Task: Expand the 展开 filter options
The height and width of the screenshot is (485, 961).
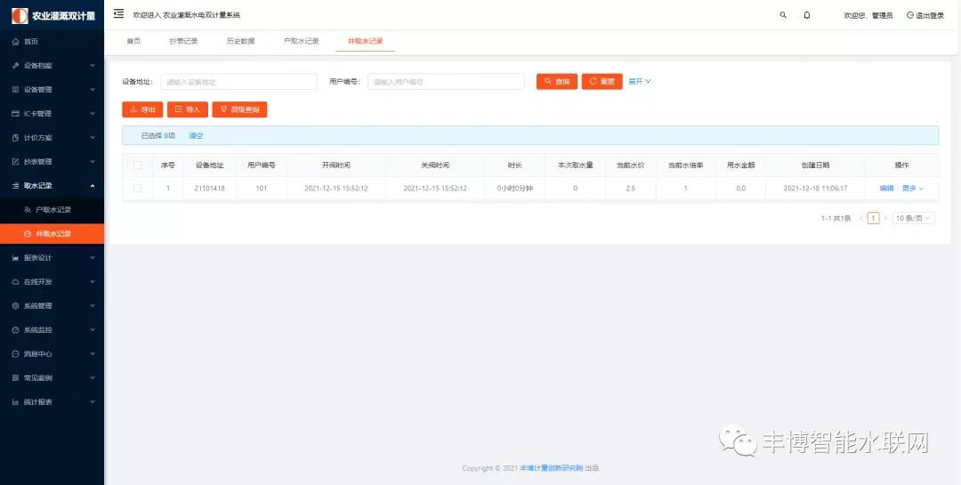Action: 640,81
